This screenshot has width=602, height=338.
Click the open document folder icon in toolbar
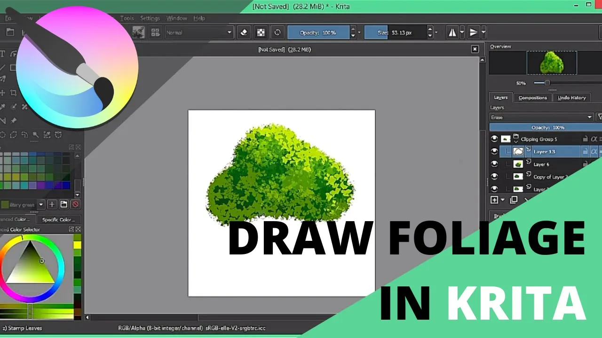click(10, 32)
